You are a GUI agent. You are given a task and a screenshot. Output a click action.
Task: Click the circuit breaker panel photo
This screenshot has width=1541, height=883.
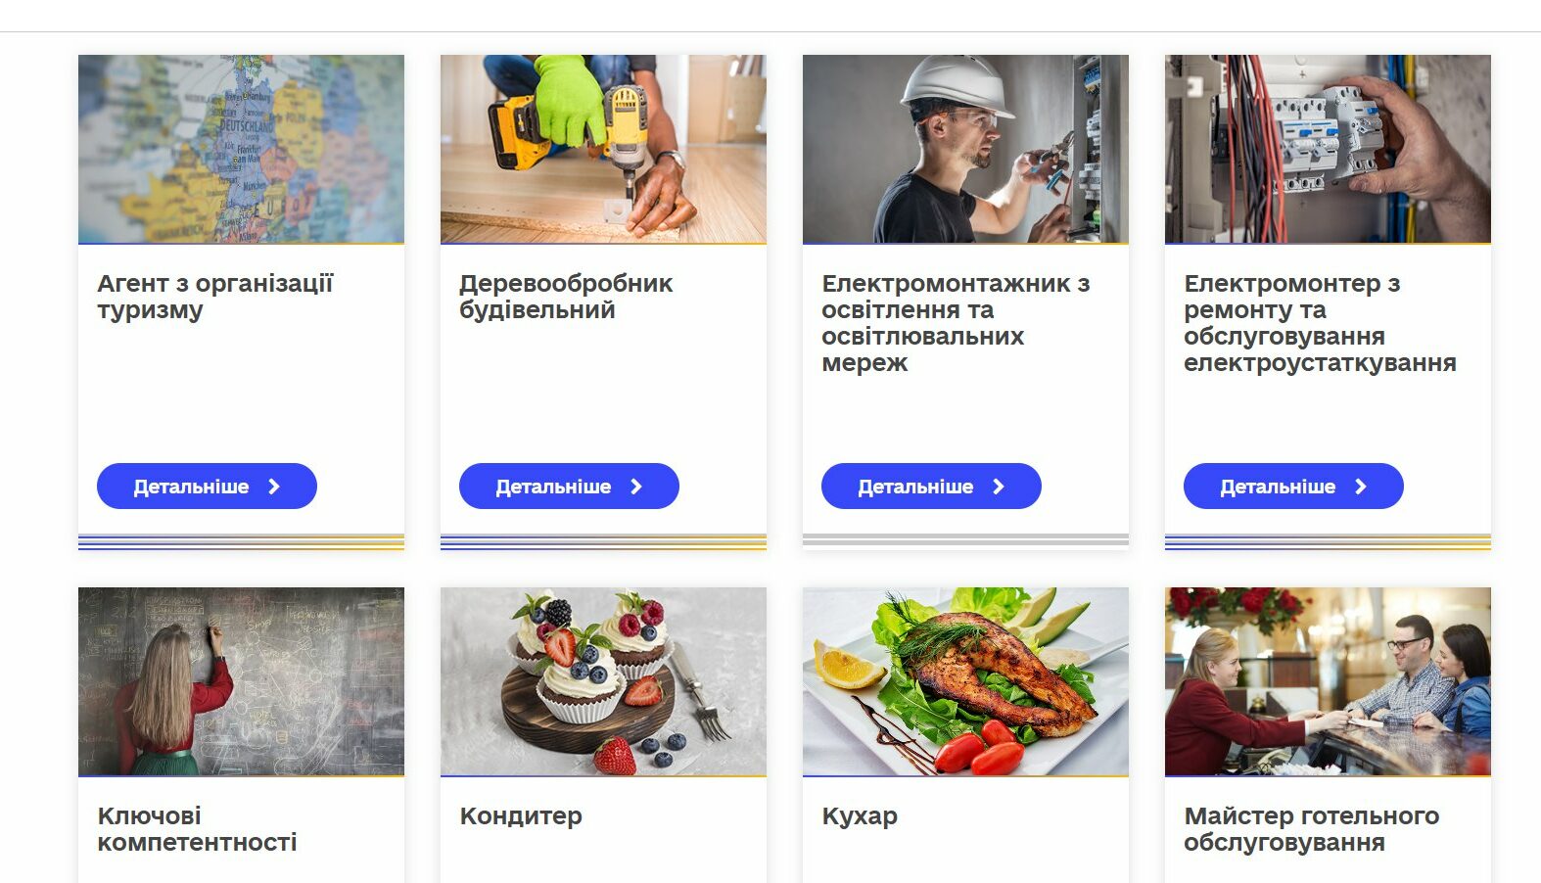[x=1328, y=149]
